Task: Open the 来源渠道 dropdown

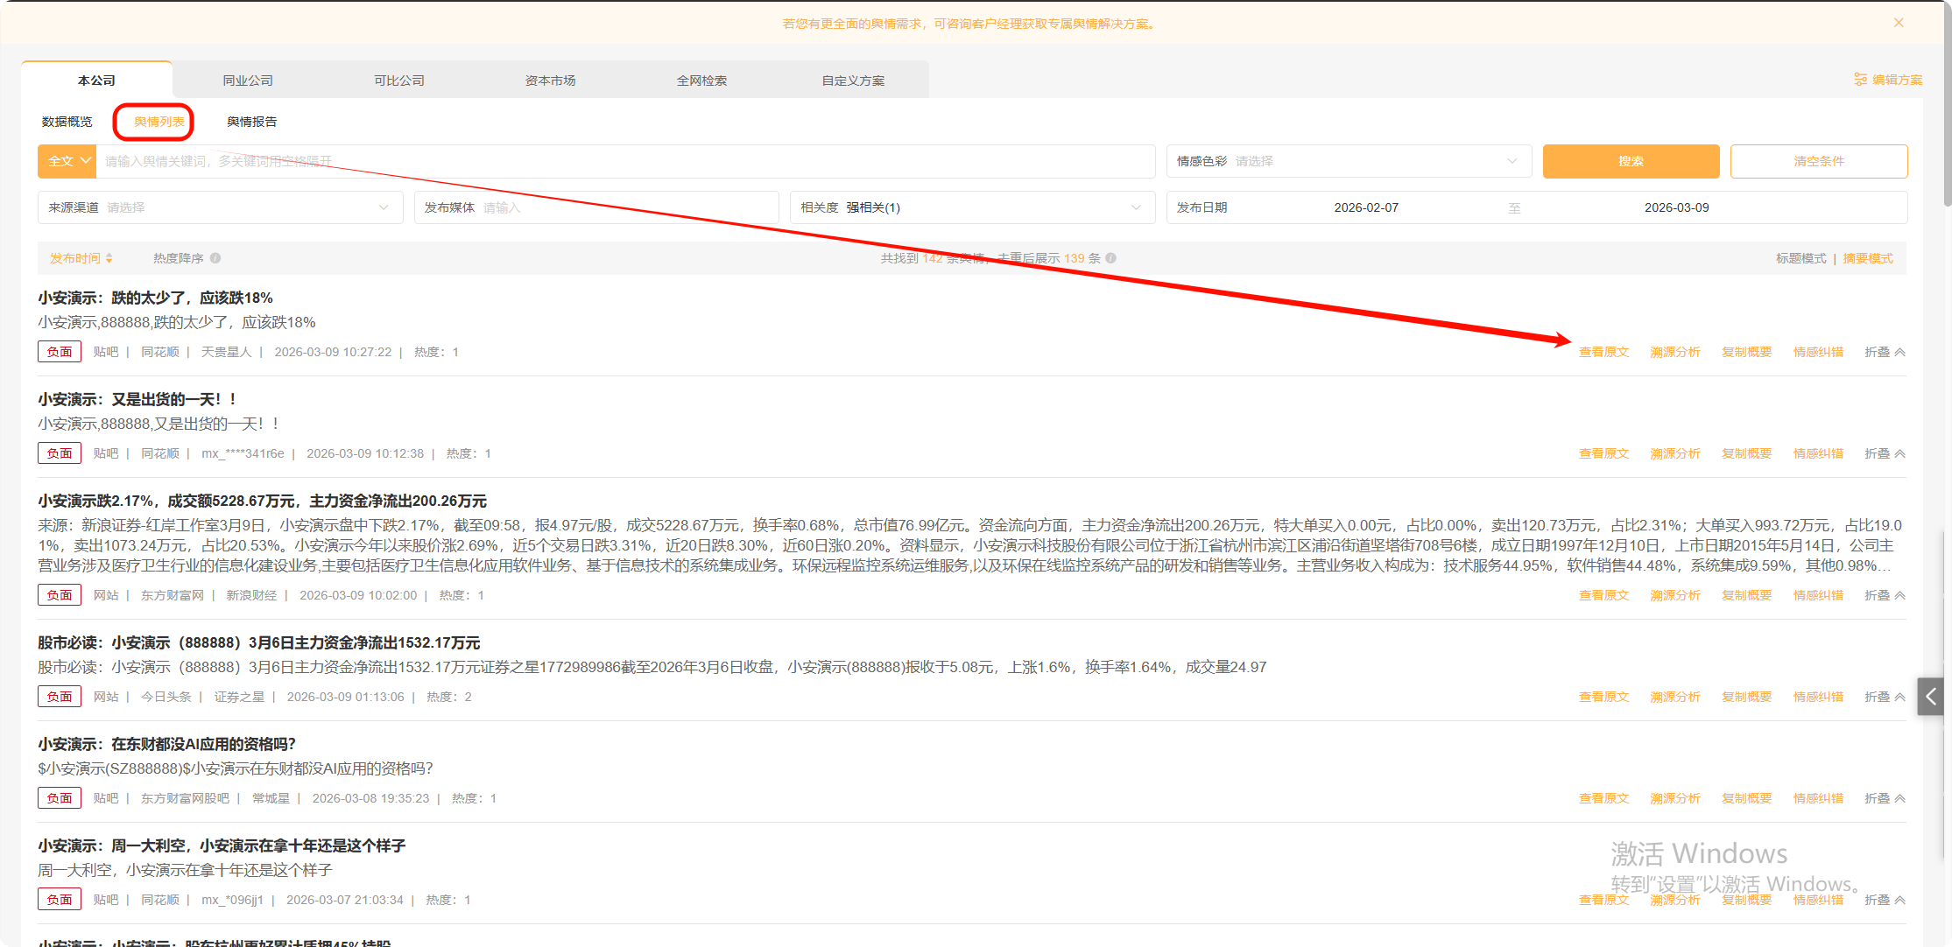Action: click(x=220, y=207)
